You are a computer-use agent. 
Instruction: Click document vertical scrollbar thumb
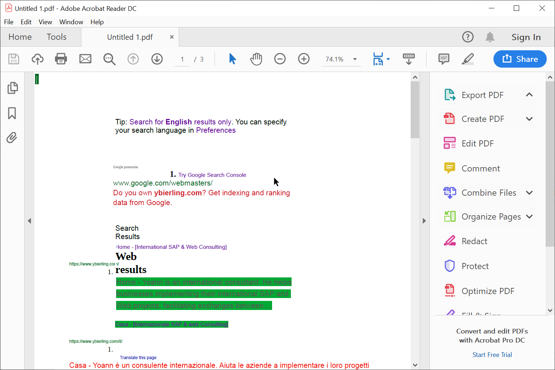415,110
